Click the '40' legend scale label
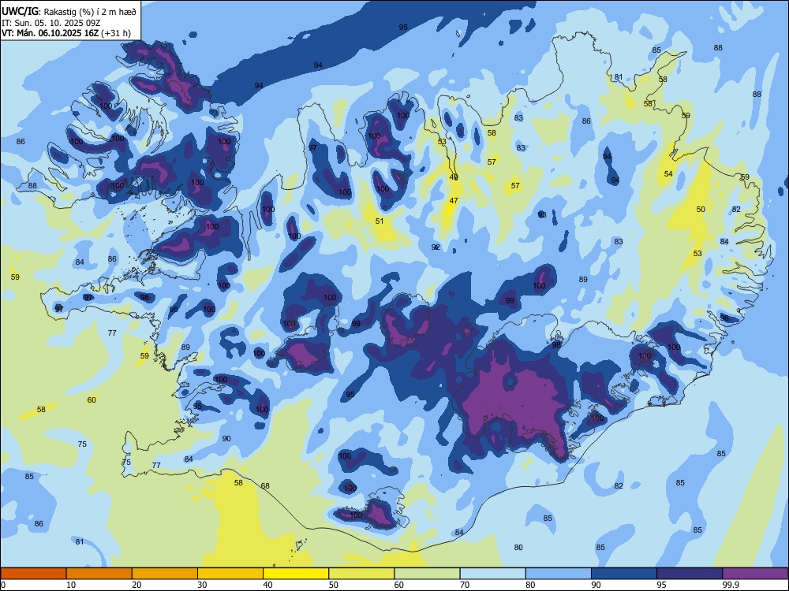Image resolution: width=789 pixels, height=591 pixels. 268,585
